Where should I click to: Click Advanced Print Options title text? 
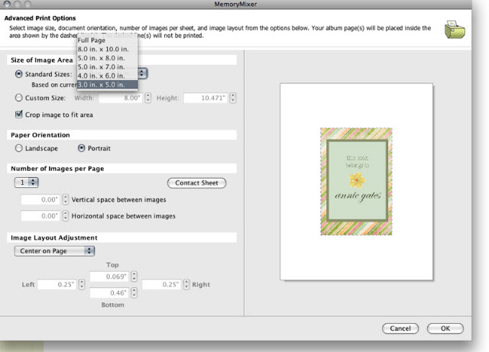pos(40,18)
